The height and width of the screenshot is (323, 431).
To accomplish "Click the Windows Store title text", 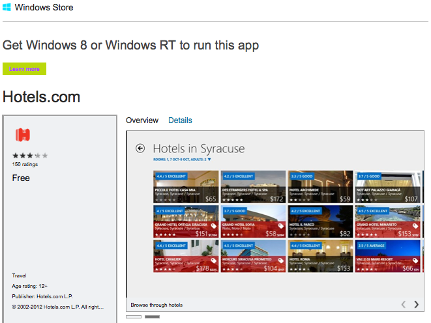I will [44, 7].
